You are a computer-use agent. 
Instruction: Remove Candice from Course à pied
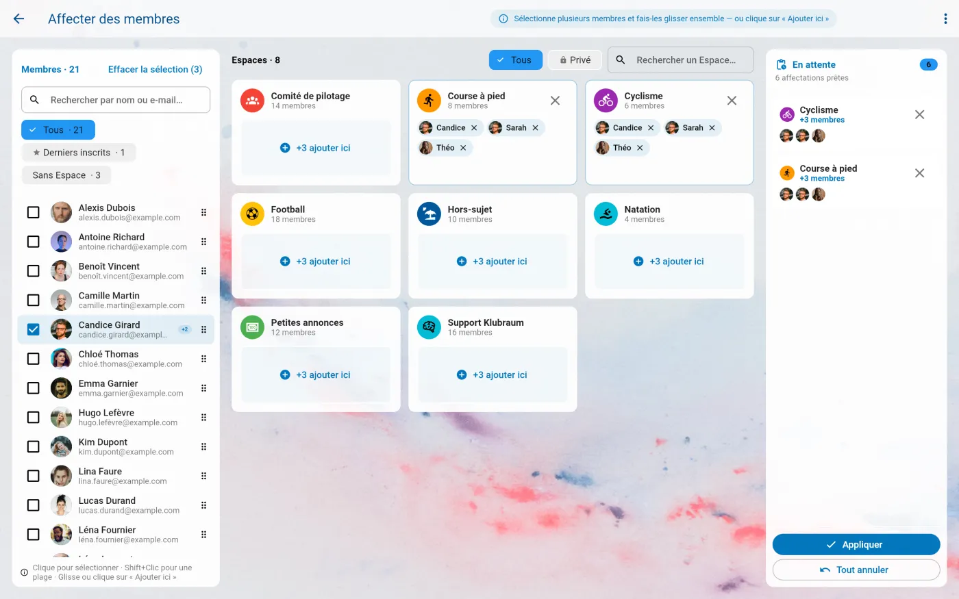pos(474,128)
